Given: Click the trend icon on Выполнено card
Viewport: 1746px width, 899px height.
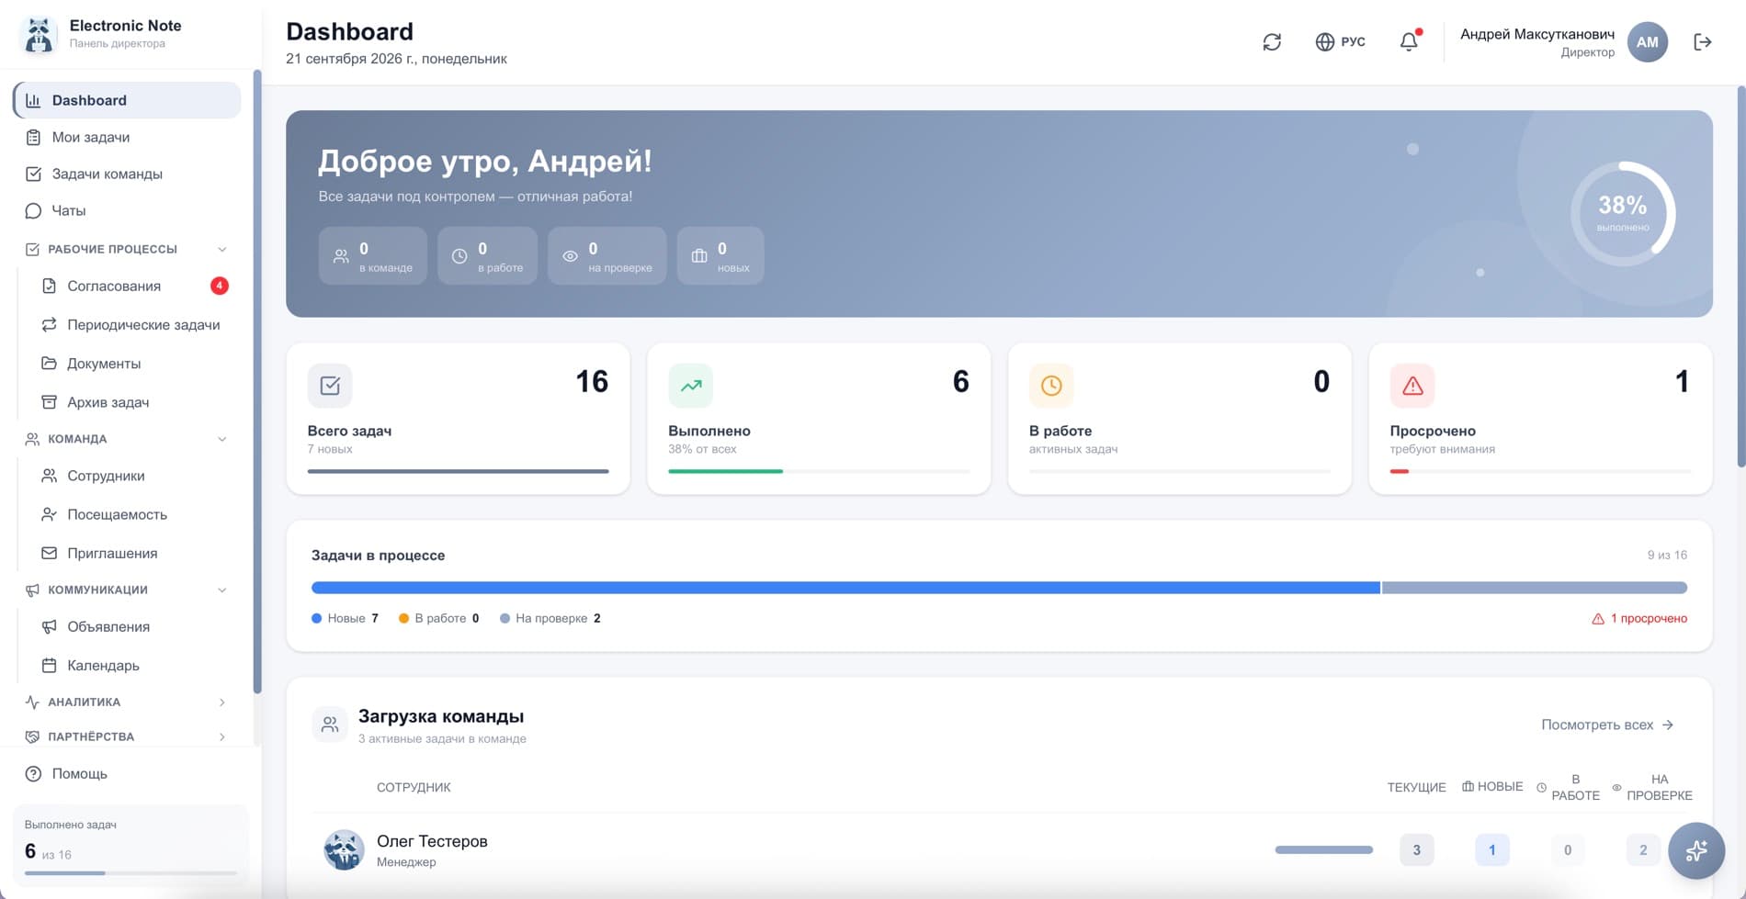Looking at the screenshot, I should coord(691,386).
